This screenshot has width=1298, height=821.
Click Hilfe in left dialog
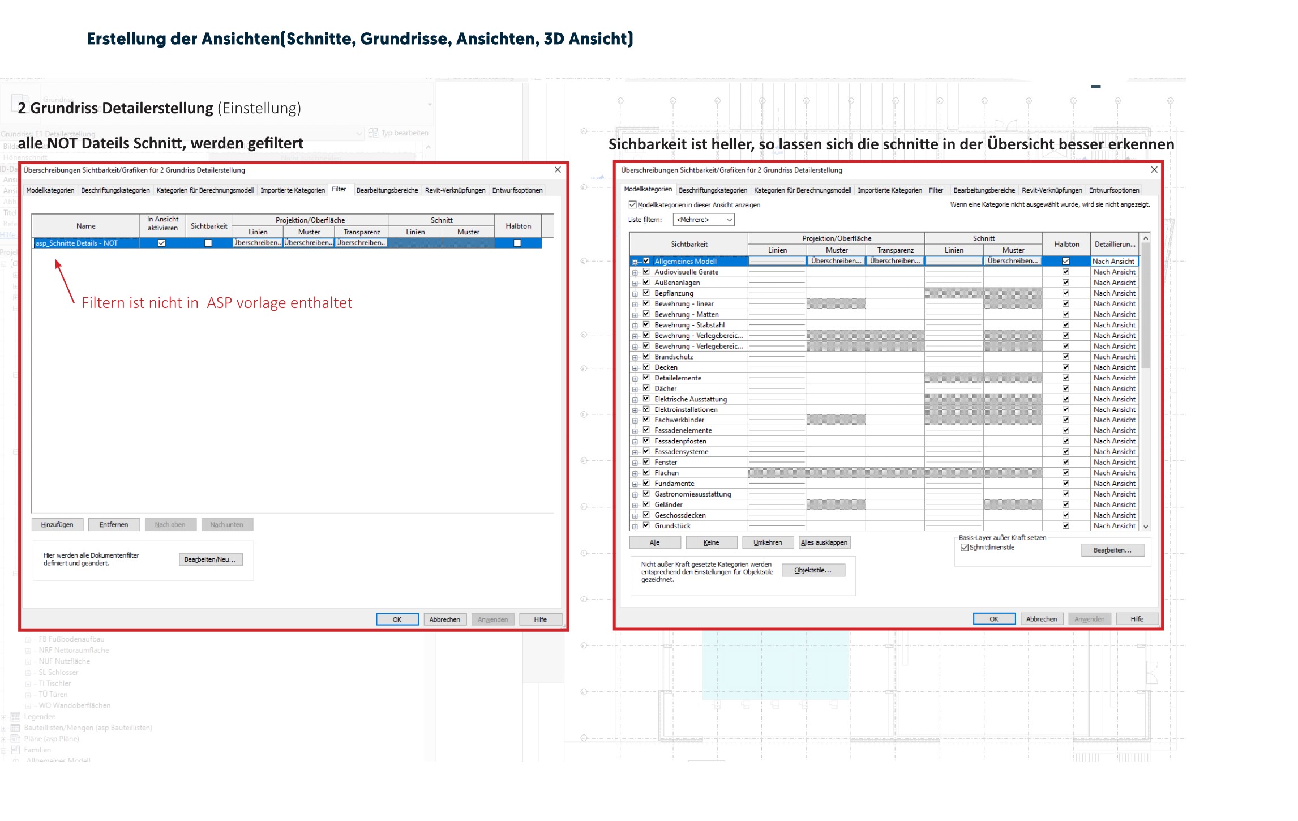pos(541,619)
